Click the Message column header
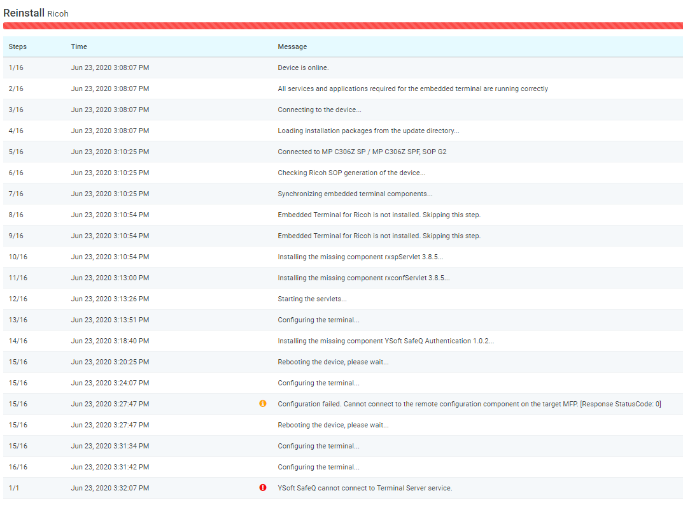Image resolution: width=683 pixels, height=507 pixels. pyautogui.click(x=290, y=46)
